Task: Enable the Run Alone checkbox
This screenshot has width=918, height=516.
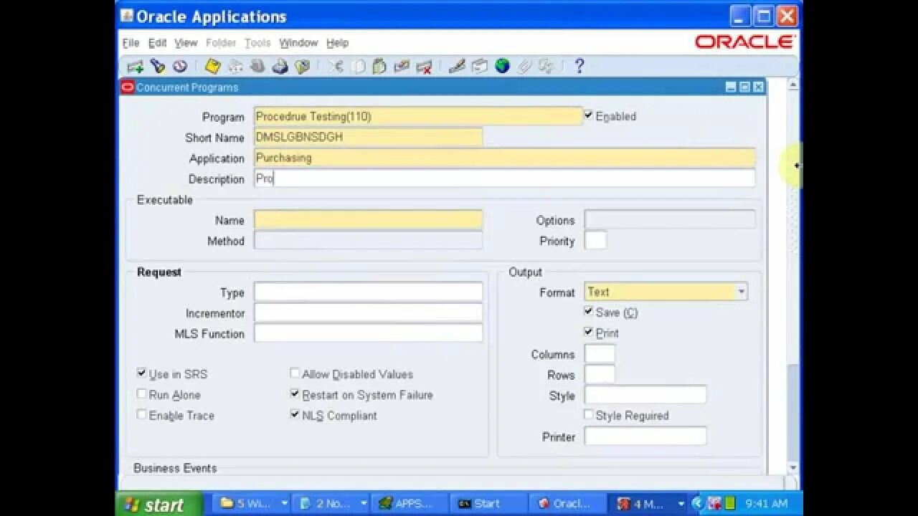Action: coord(141,394)
